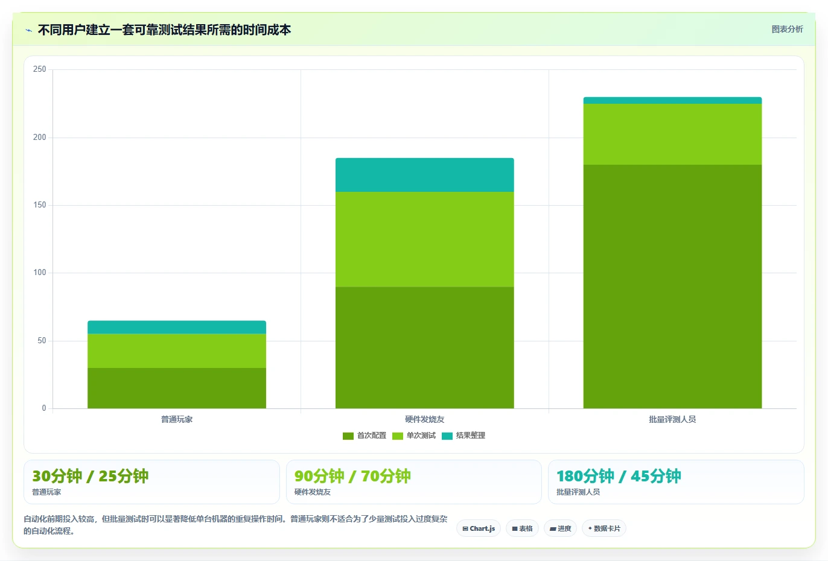Screen dimensions: 828x561
Task: Toggle the 结果整理 legend item
Action: point(463,436)
